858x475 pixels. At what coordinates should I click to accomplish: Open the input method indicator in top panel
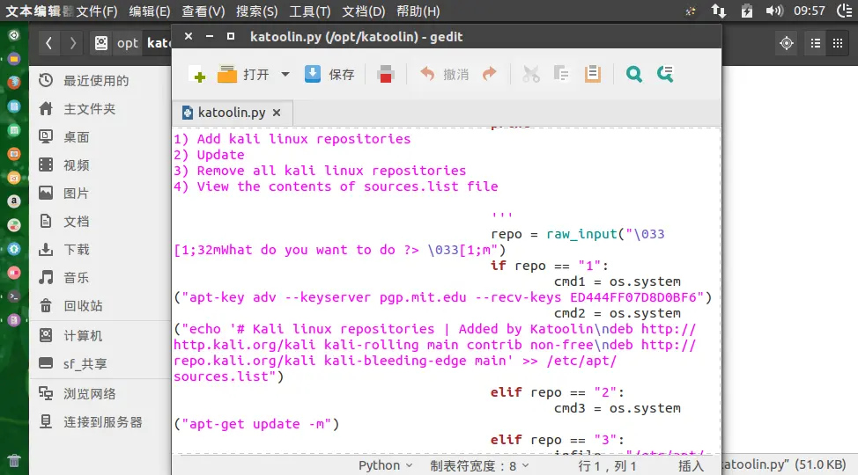691,11
